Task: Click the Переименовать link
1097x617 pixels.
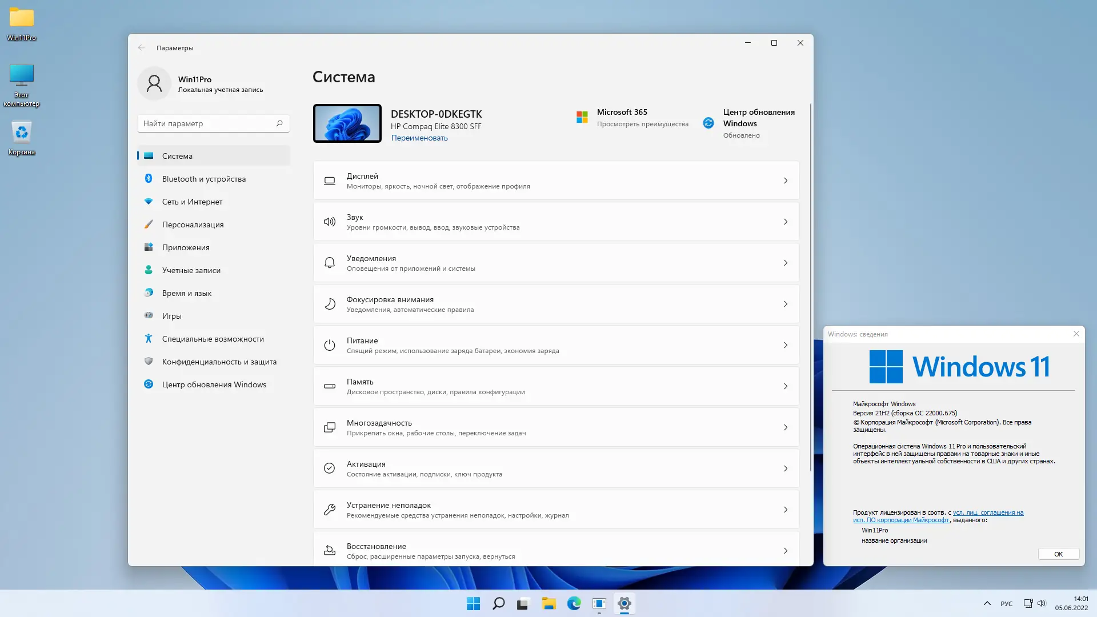Action: click(x=419, y=138)
